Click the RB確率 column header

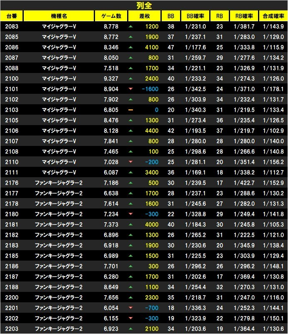coord(244,16)
